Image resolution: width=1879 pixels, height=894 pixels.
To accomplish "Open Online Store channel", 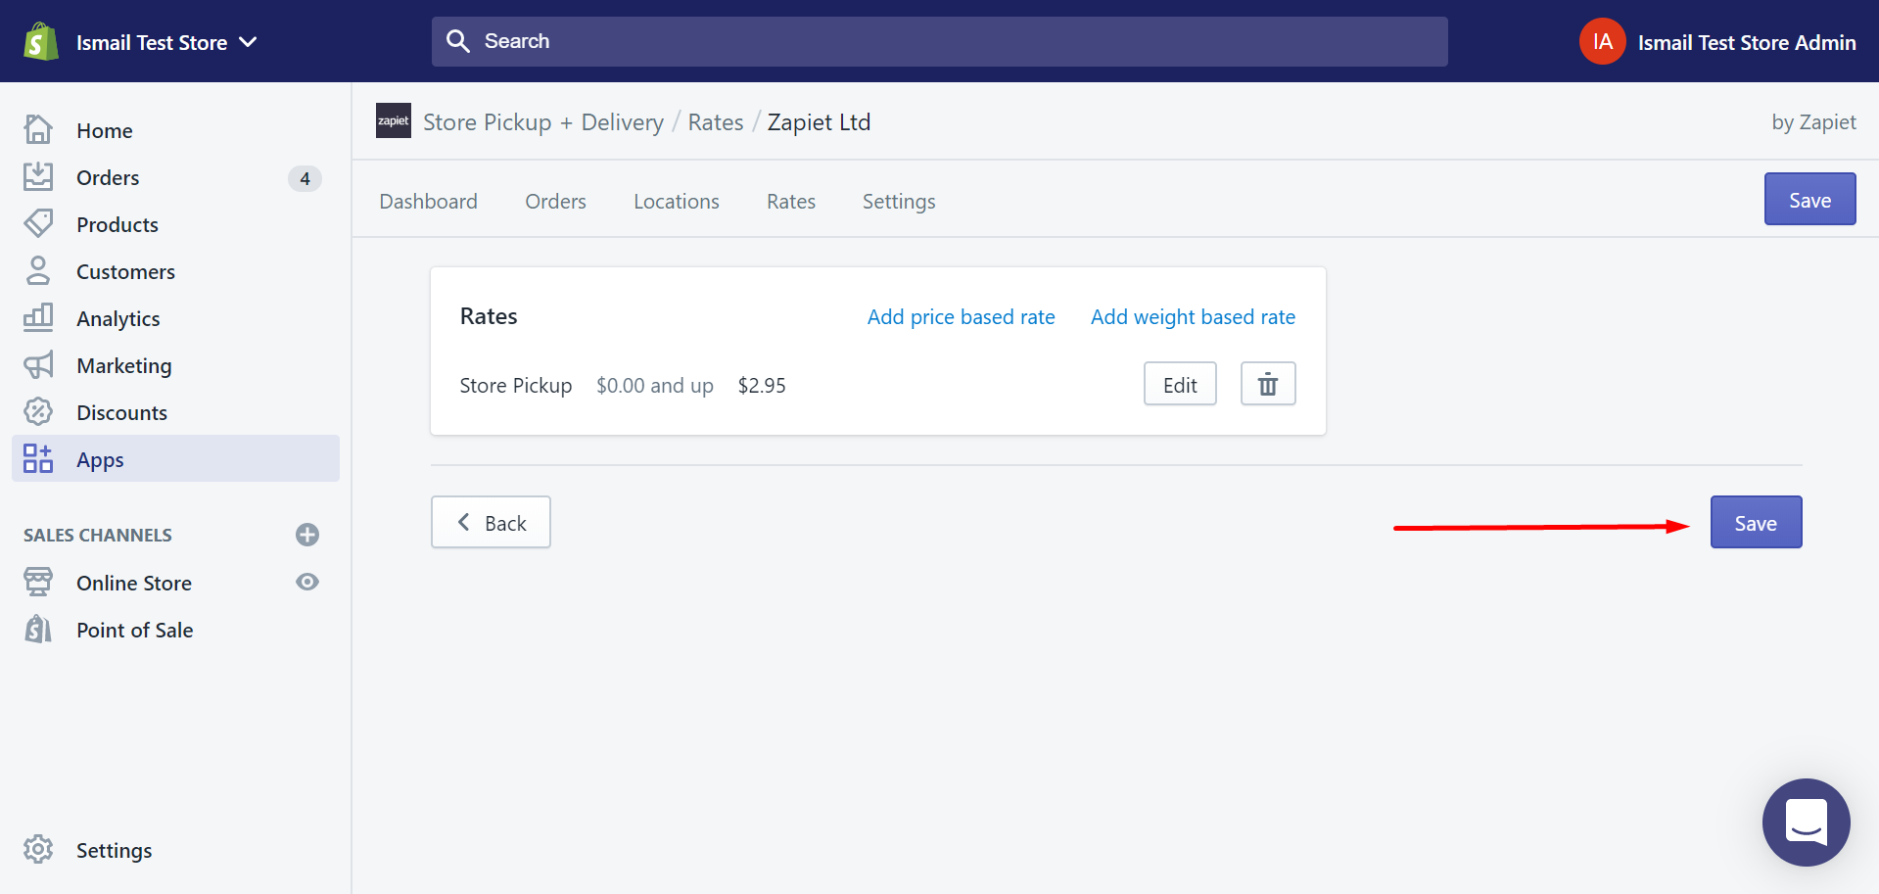I will 134,583.
